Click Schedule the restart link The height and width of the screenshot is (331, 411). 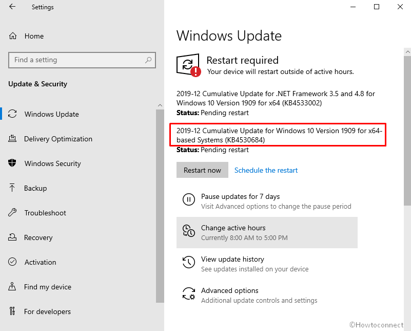[x=266, y=170]
